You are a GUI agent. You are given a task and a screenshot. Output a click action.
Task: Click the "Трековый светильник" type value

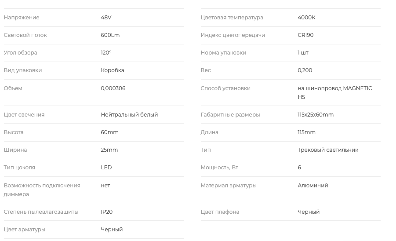point(327,150)
